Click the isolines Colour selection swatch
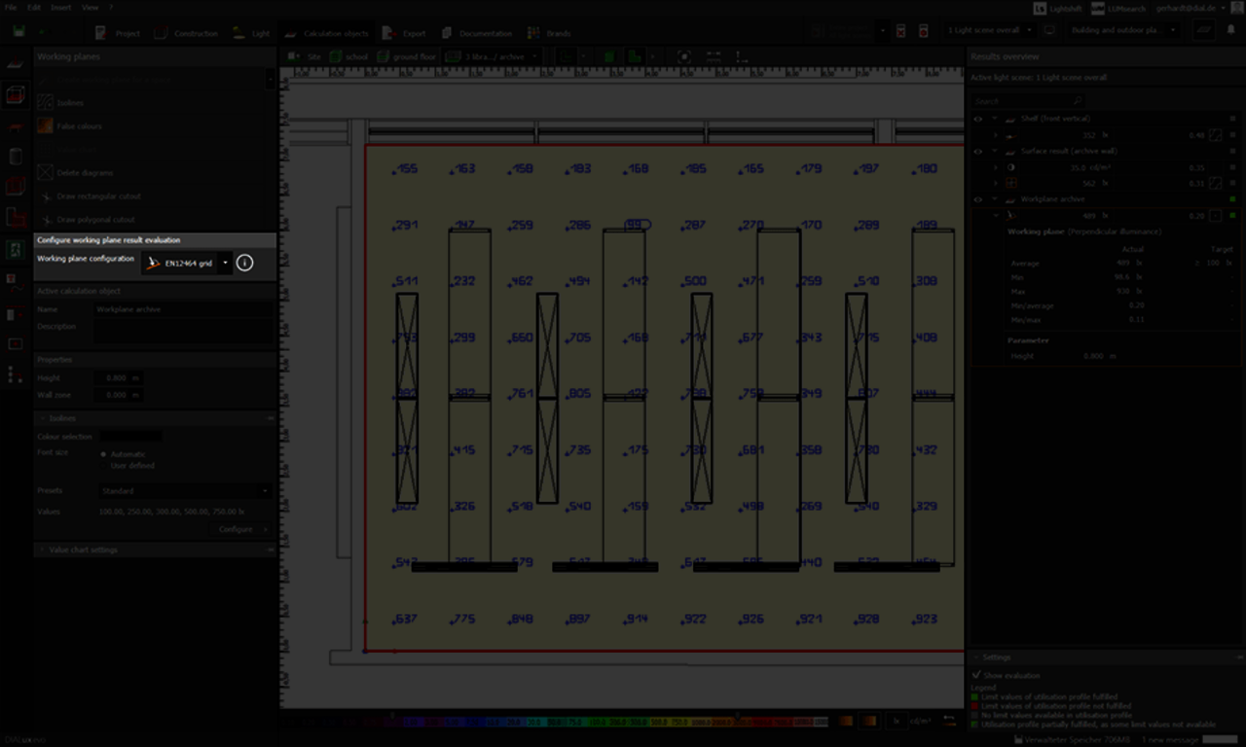Viewport: 1246px width, 747px height. point(131,437)
